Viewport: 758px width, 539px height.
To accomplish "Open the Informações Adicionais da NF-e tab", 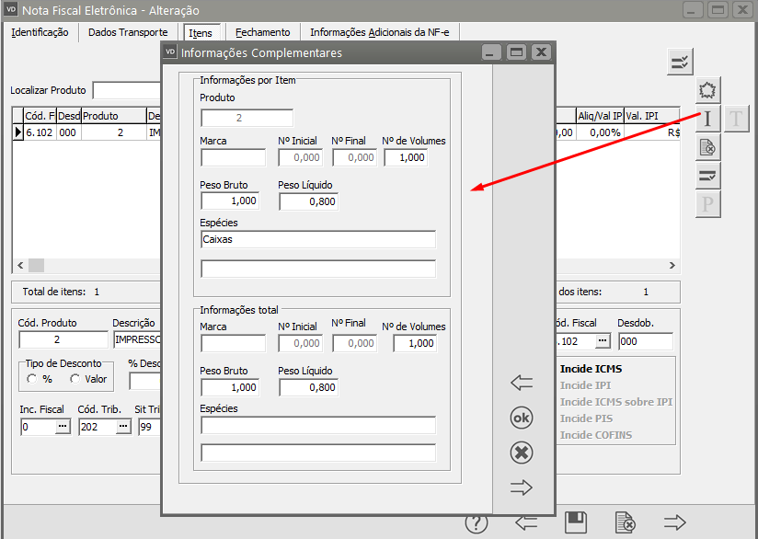I will pyautogui.click(x=380, y=32).
